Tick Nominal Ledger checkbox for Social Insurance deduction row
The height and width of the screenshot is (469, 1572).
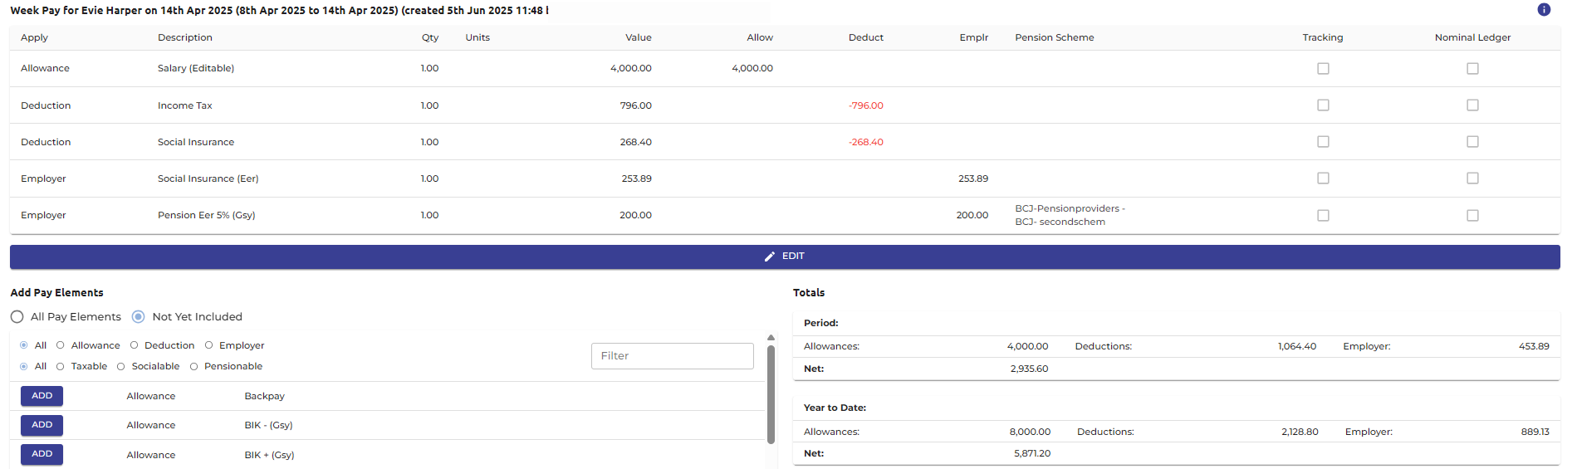pyautogui.click(x=1472, y=142)
